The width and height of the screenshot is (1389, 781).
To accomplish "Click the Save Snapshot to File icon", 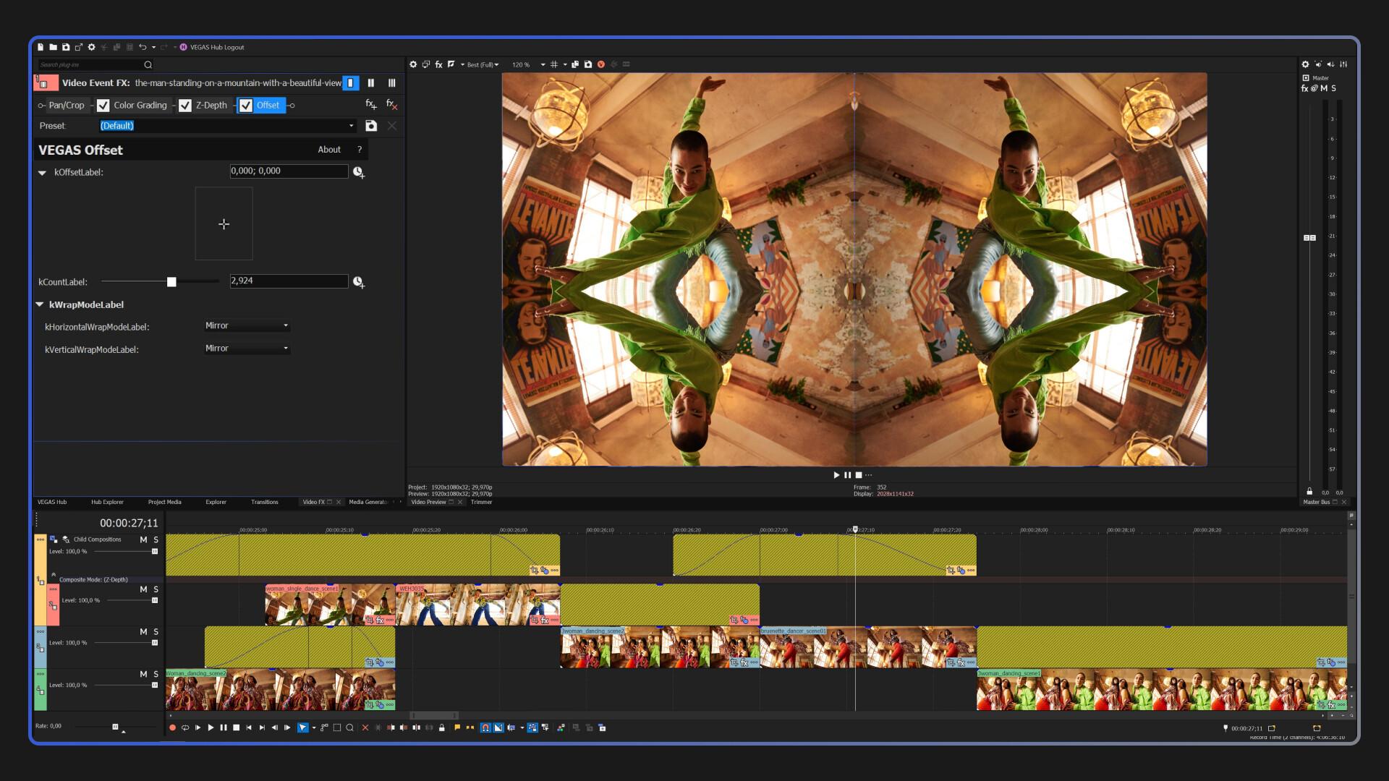I will click(x=587, y=64).
